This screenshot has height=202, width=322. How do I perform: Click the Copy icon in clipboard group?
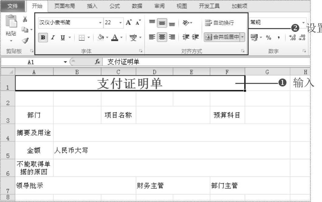tap(25, 30)
